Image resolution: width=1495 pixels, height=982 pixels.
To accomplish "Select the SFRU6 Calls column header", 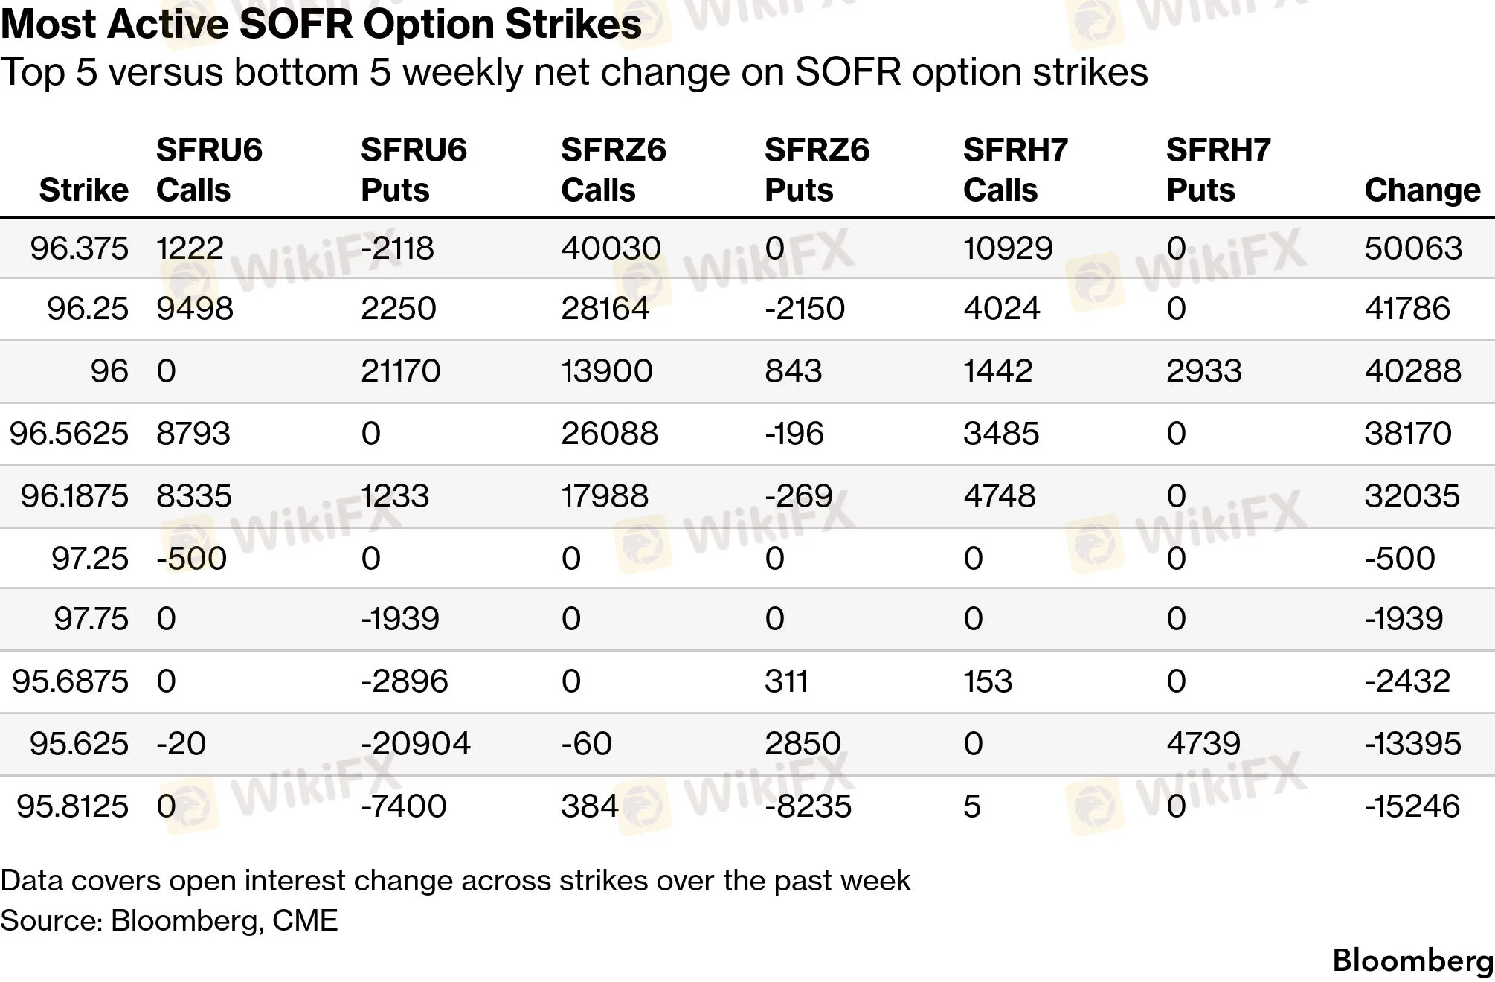I will (x=209, y=170).
